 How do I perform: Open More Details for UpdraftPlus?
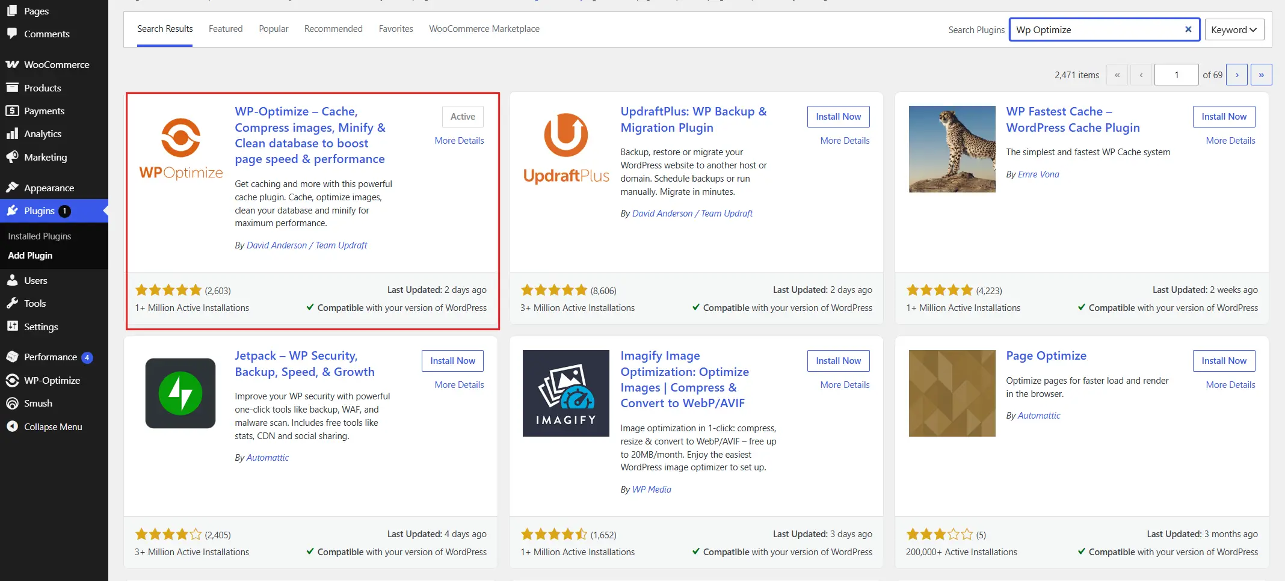845,141
